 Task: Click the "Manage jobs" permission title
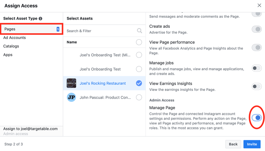click(x=161, y=63)
